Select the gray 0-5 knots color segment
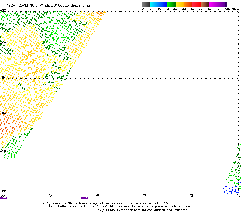 (146, 4)
